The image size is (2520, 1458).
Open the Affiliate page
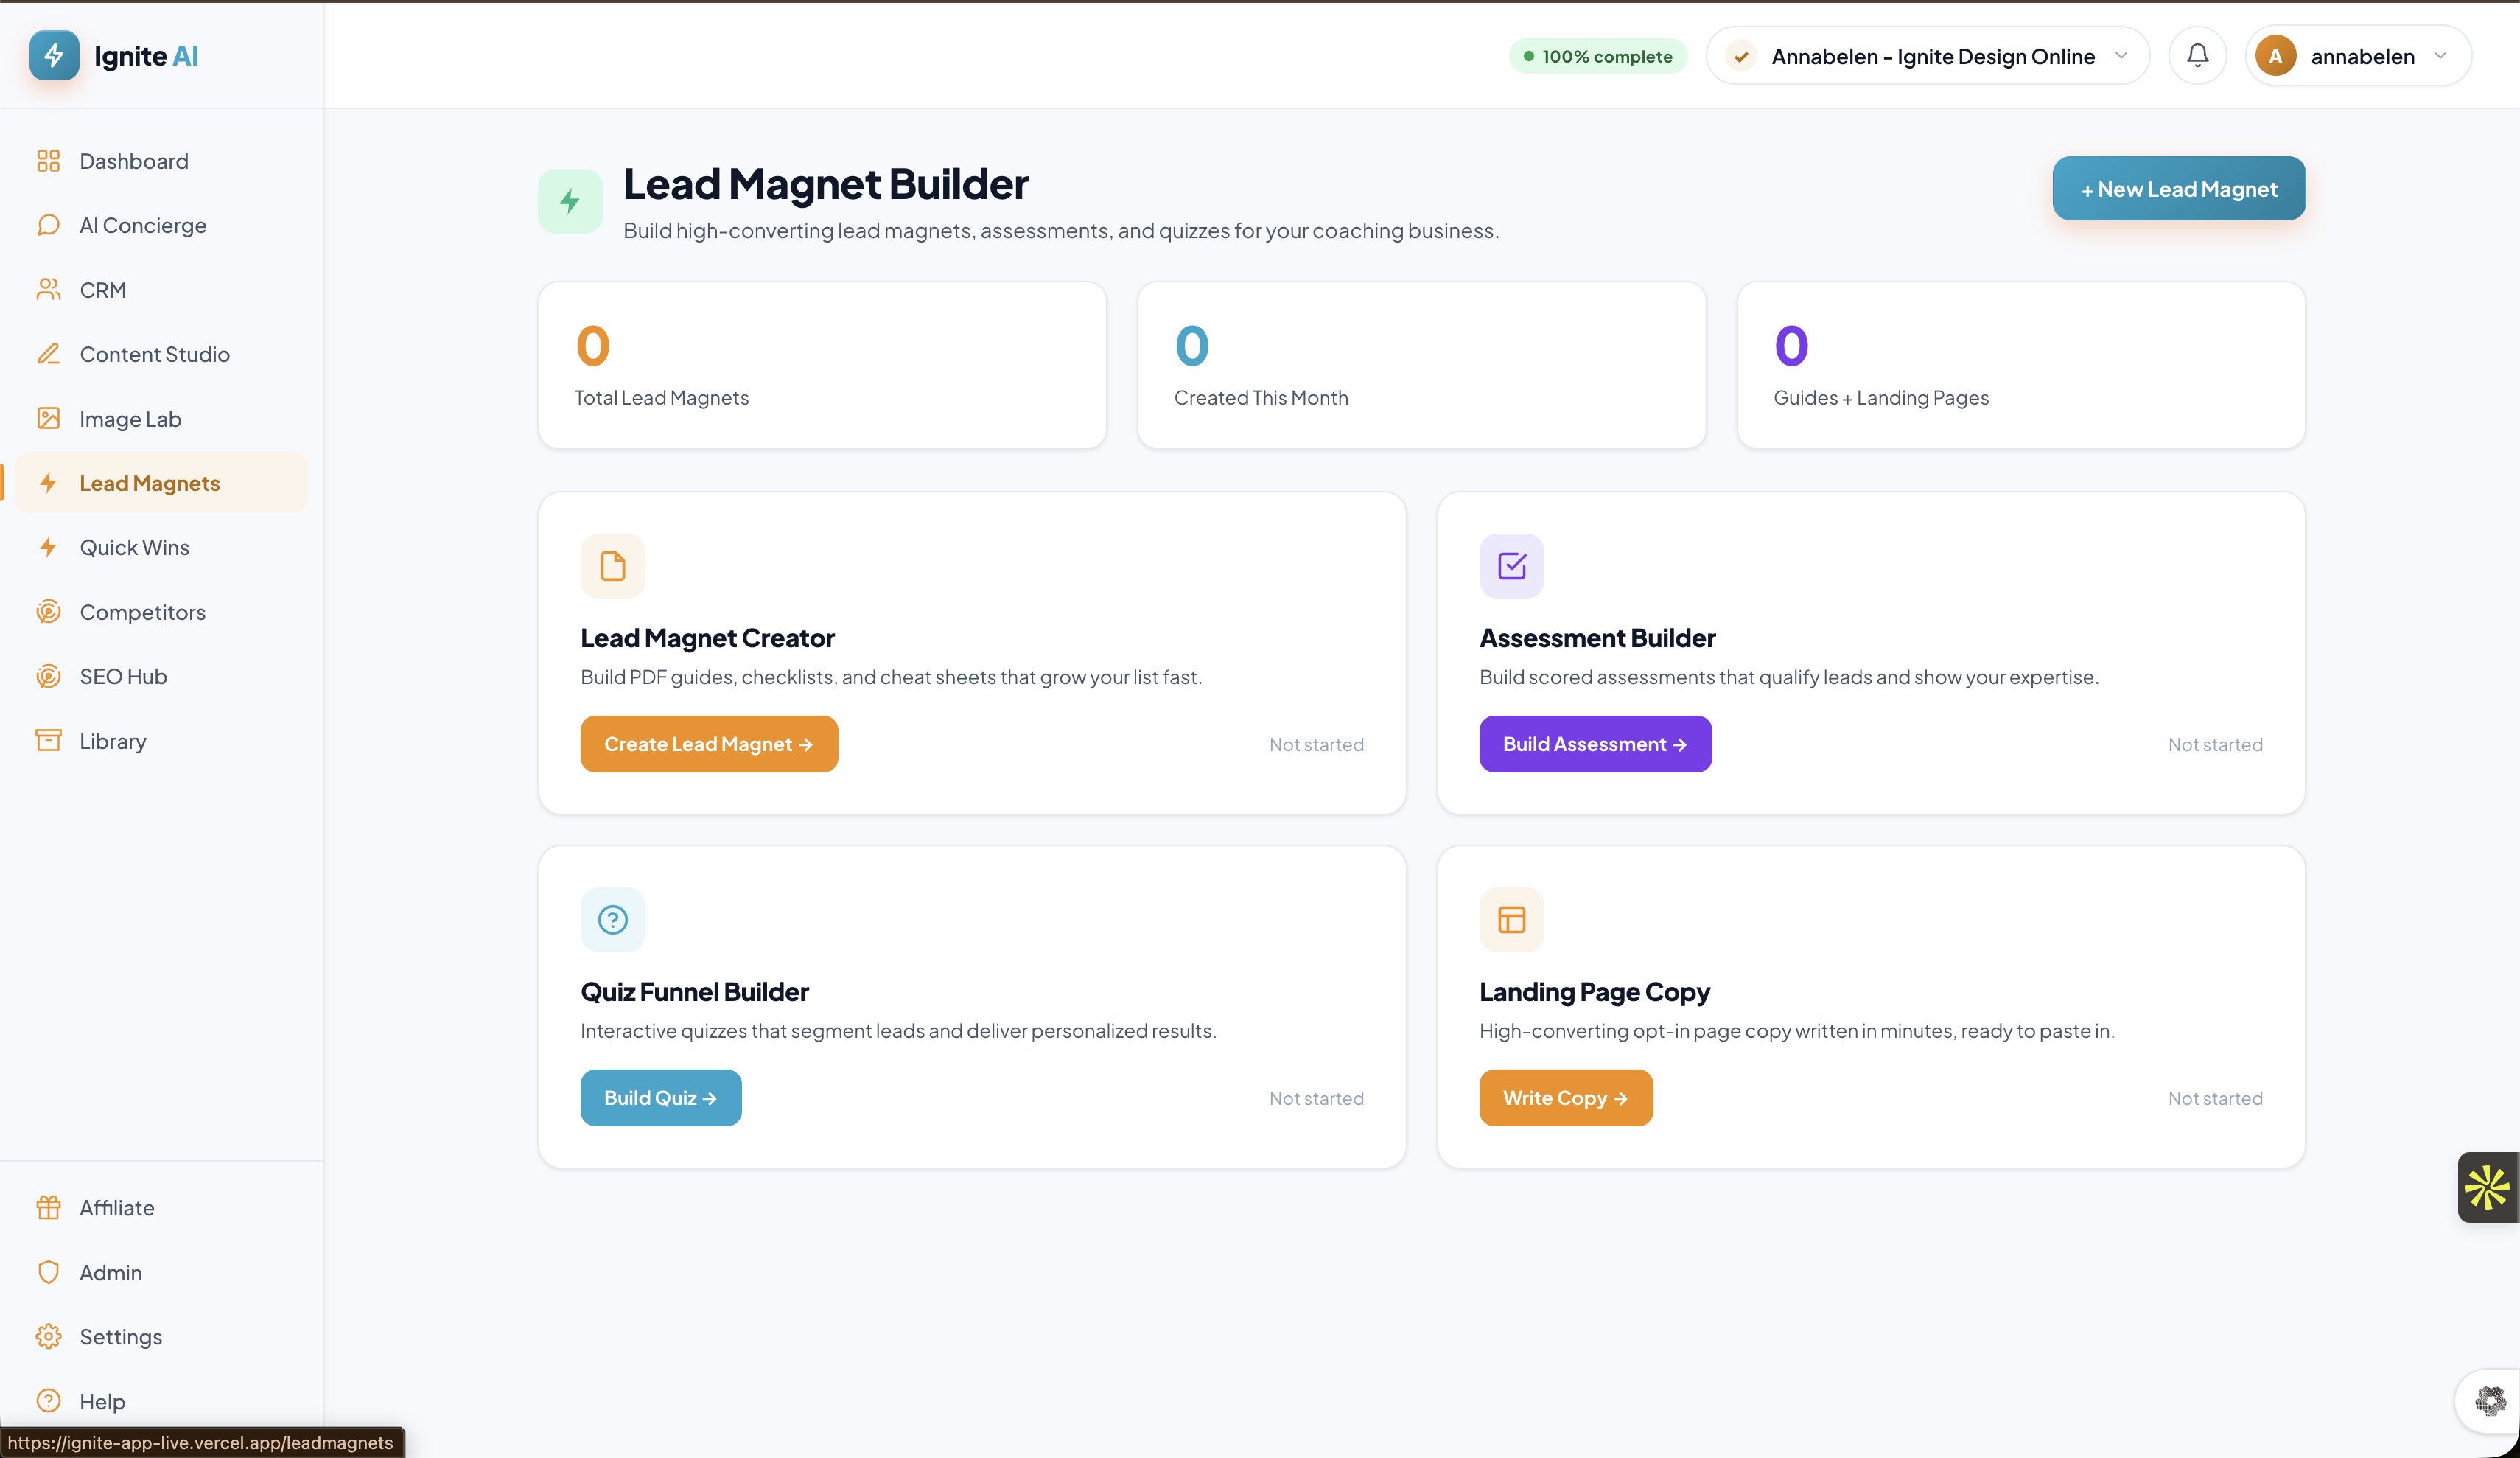(x=161, y=1208)
